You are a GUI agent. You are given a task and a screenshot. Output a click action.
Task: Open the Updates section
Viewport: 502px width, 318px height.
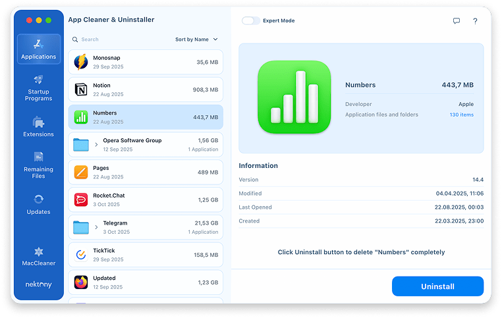[x=38, y=203]
